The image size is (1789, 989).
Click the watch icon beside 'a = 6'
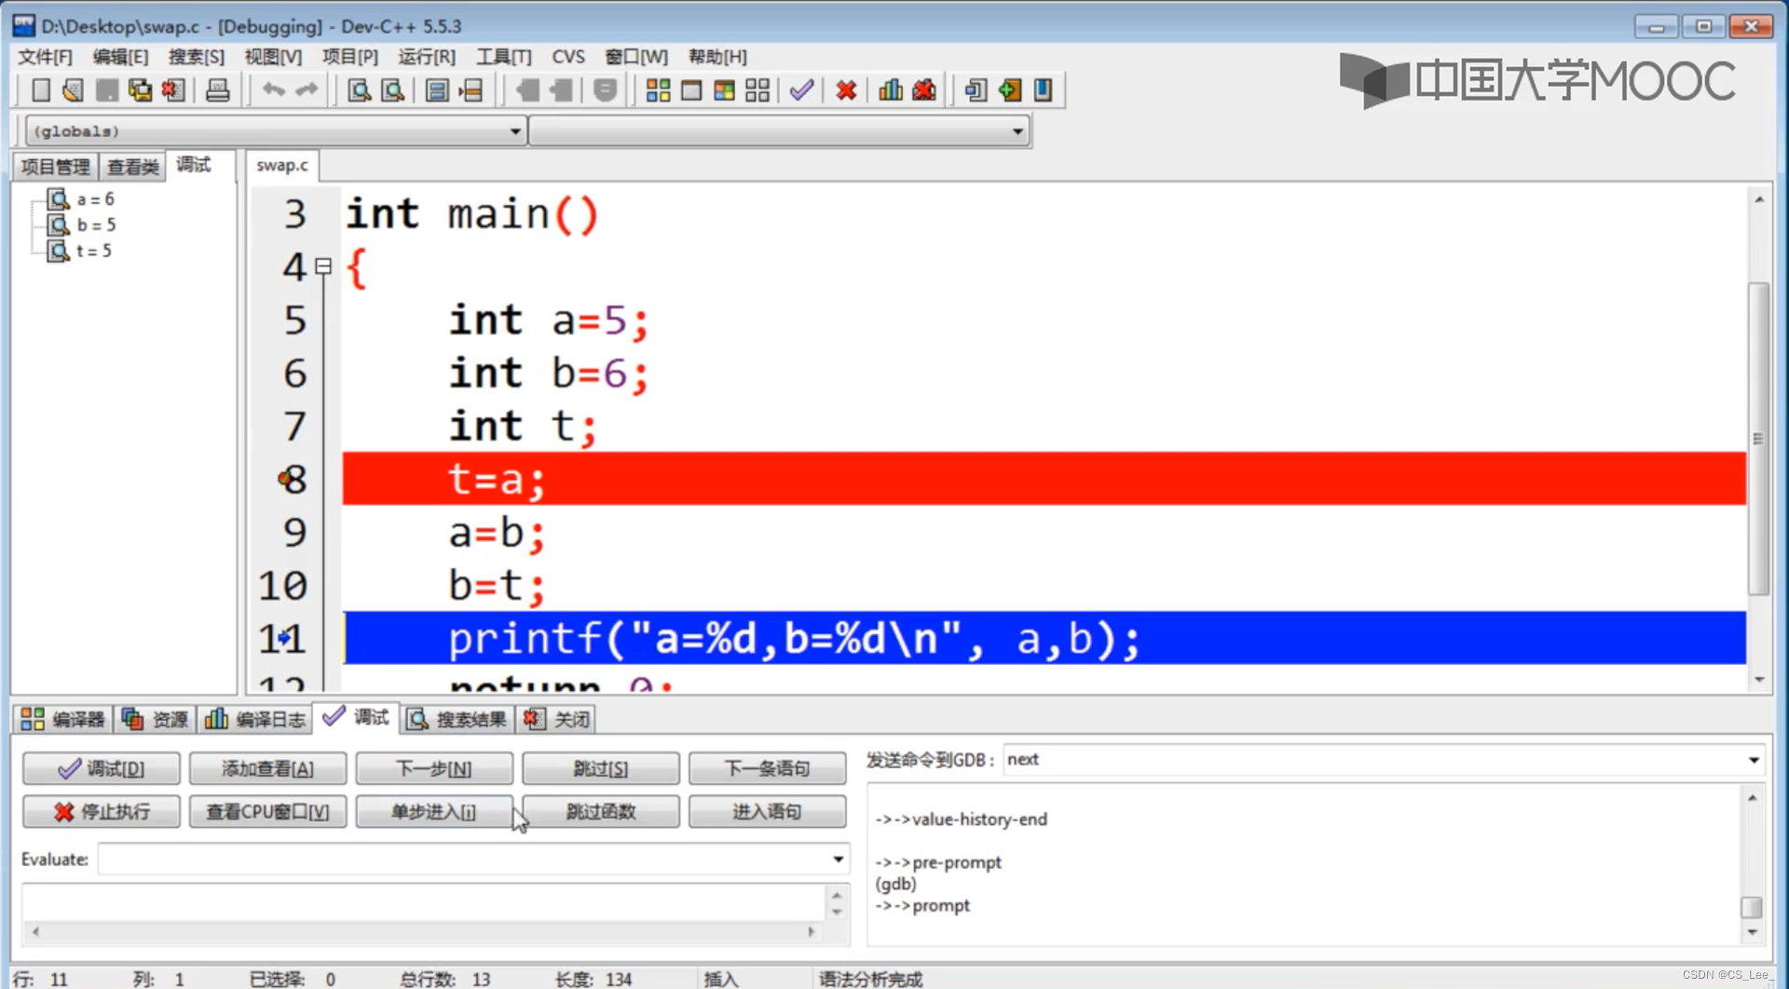58,199
